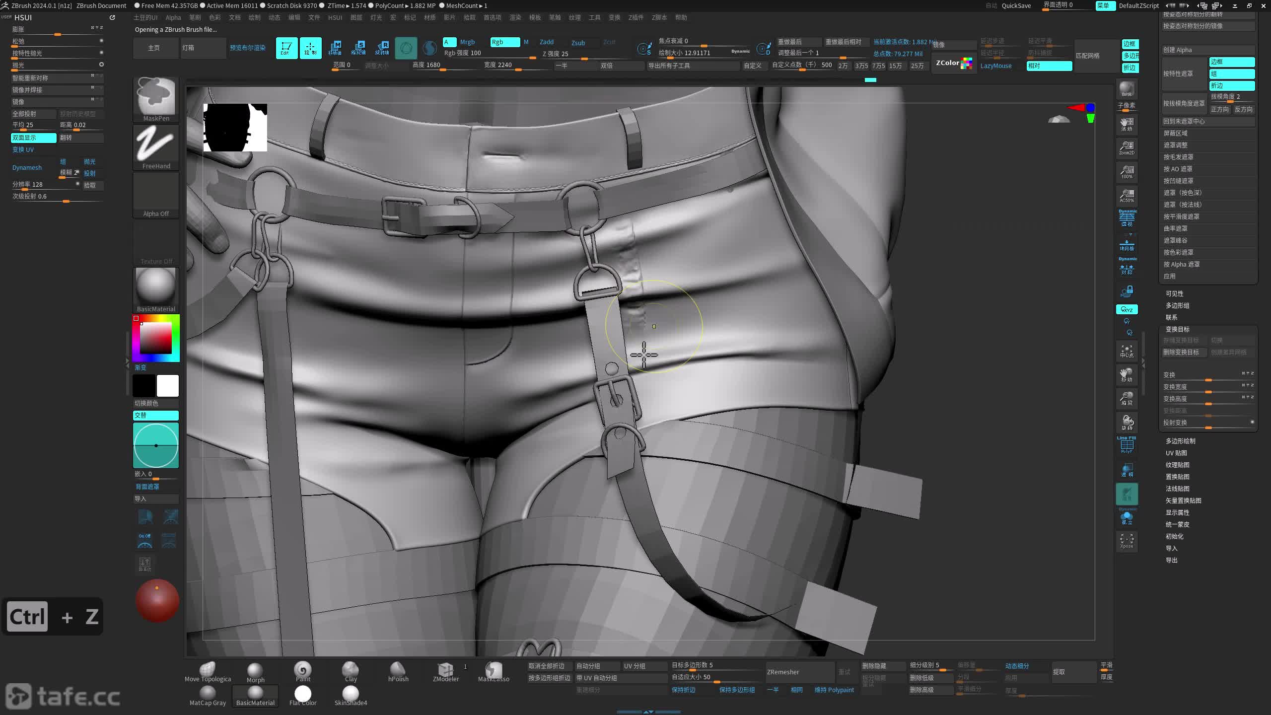Toggle Zsub sculpt mode
This screenshot has width=1271, height=715.
pos(578,43)
